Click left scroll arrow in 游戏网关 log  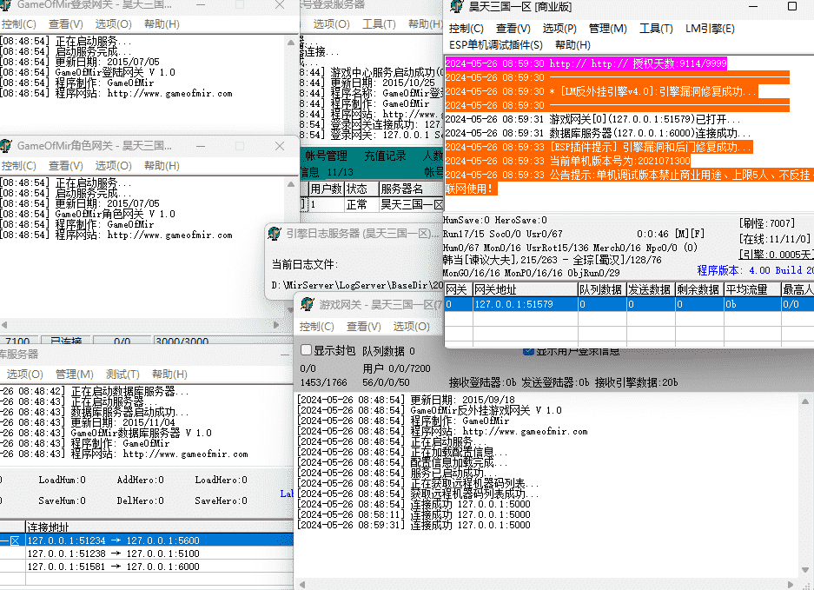point(302,584)
